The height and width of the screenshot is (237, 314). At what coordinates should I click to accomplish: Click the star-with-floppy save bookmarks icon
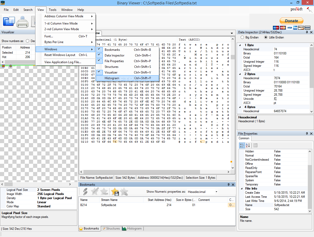coord(115,192)
